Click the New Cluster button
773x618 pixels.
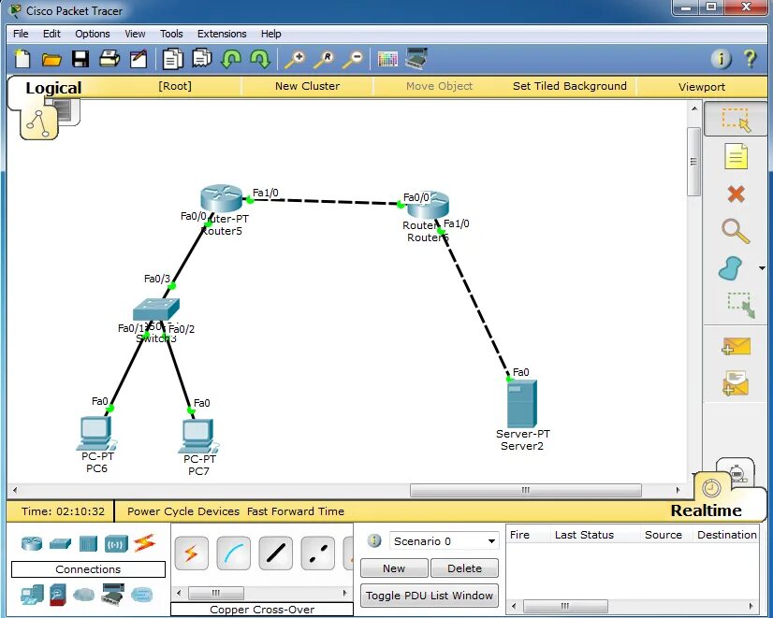tap(307, 86)
